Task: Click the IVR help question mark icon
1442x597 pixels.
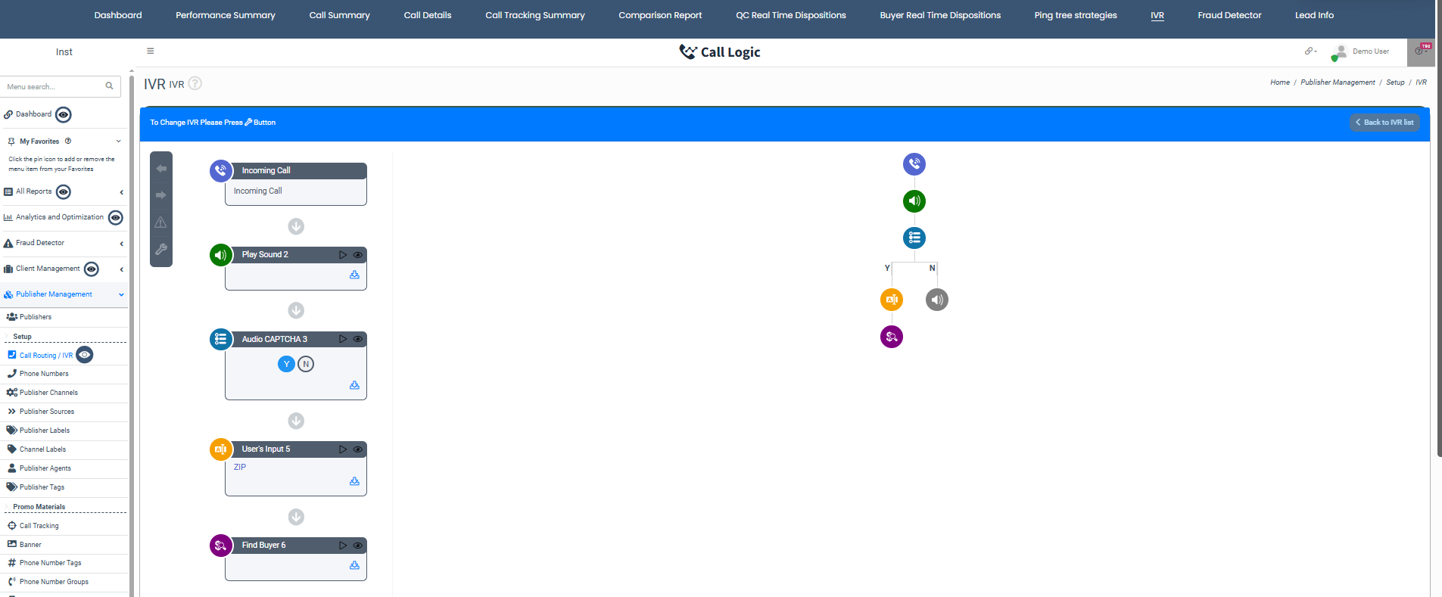Action: (195, 83)
